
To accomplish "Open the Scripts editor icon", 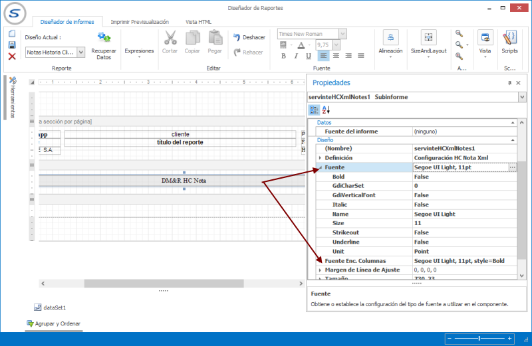I will (x=510, y=38).
